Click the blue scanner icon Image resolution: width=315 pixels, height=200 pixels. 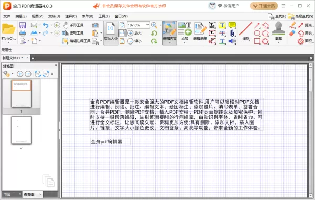34,33
